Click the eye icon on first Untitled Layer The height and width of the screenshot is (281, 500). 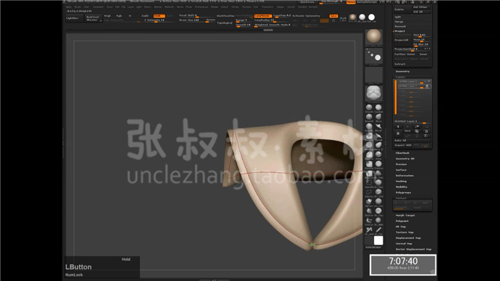click(x=429, y=81)
